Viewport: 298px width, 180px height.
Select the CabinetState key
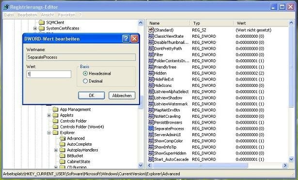click(78, 162)
